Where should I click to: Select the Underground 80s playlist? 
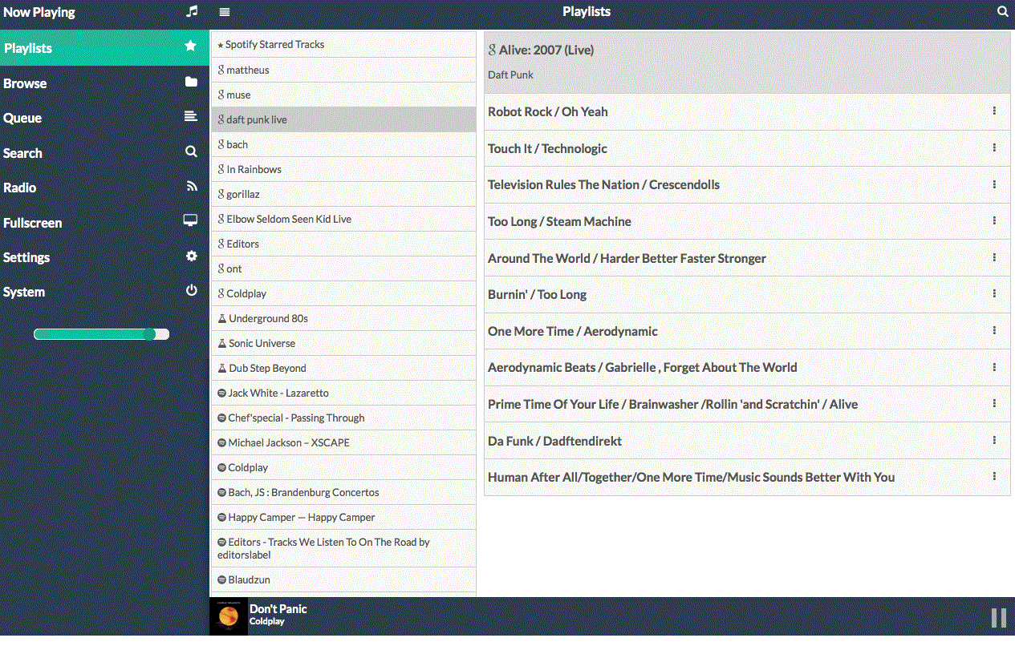pyautogui.click(x=268, y=318)
